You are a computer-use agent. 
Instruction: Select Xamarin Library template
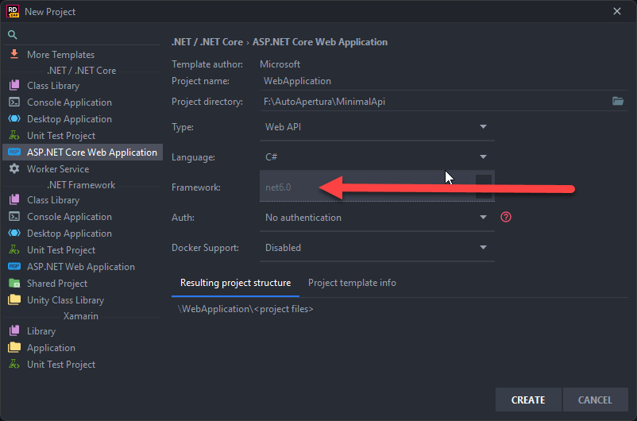click(83, 331)
